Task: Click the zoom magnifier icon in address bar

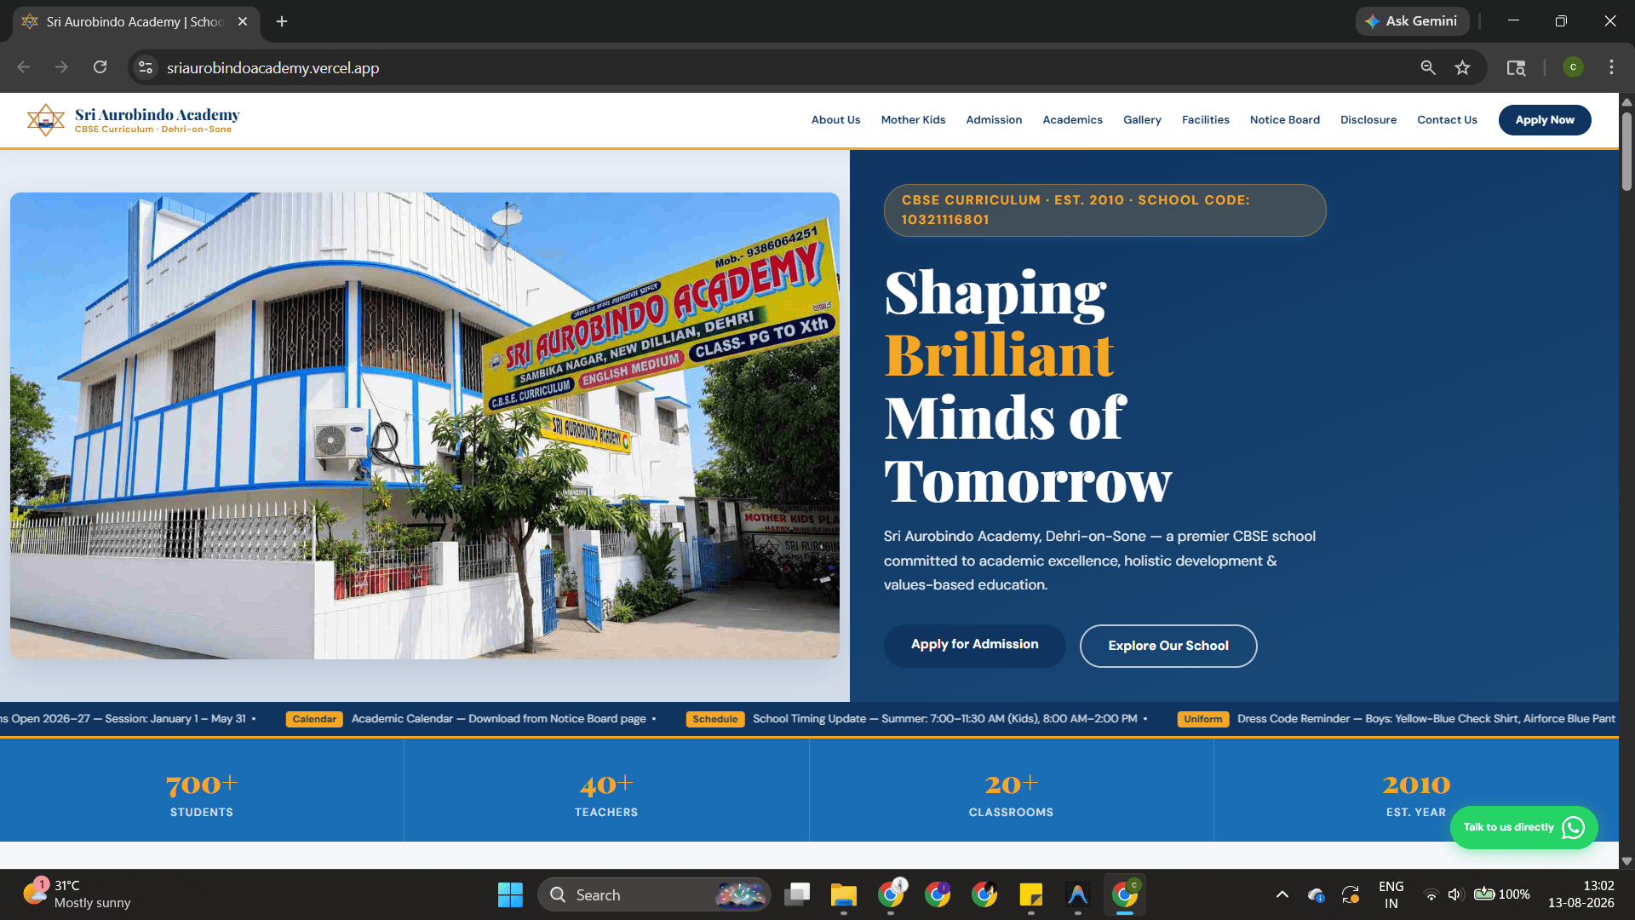Action: [x=1428, y=67]
